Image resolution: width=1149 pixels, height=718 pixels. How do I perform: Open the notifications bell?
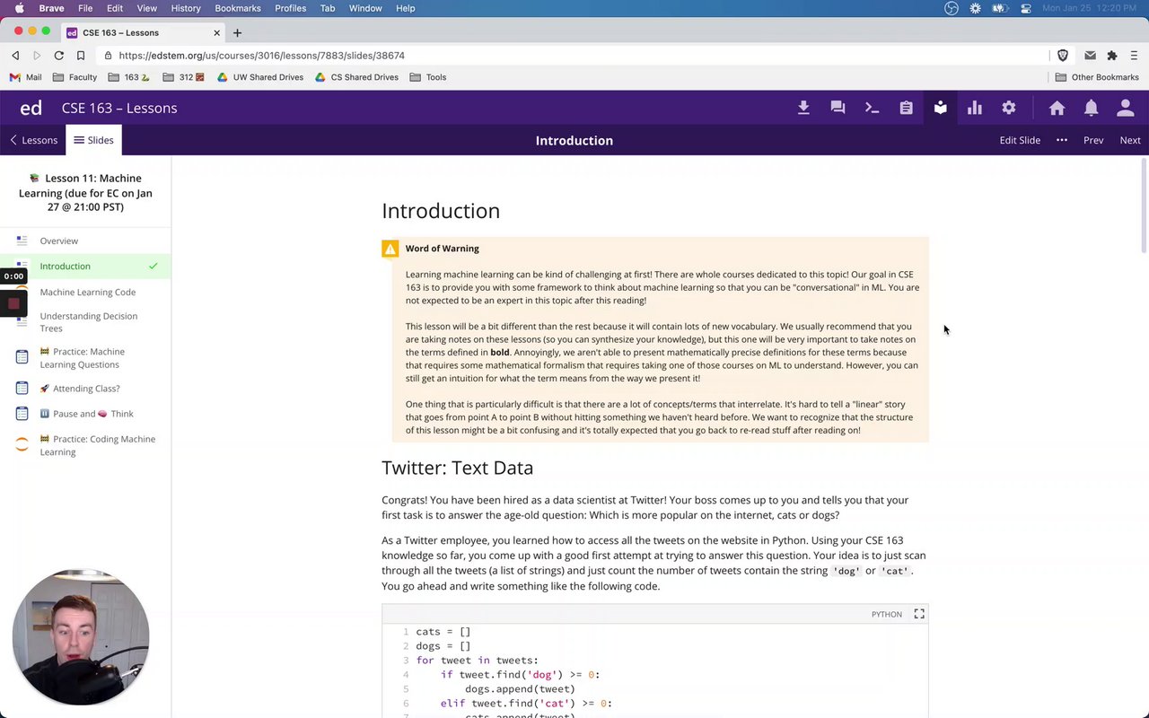pos(1091,108)
